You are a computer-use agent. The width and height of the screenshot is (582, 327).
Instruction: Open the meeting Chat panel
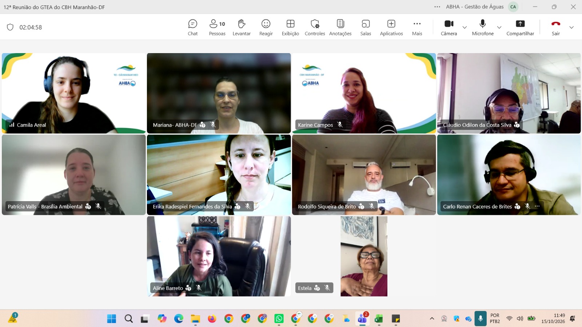point(192,28)
